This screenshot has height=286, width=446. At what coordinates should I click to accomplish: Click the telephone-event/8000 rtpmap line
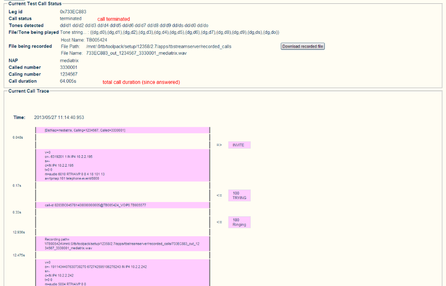(72, 179)
